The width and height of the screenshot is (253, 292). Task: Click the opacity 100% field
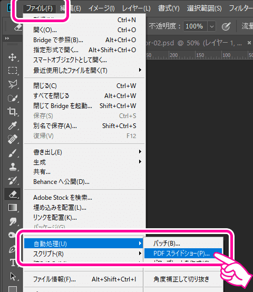(x=196, y=26)
